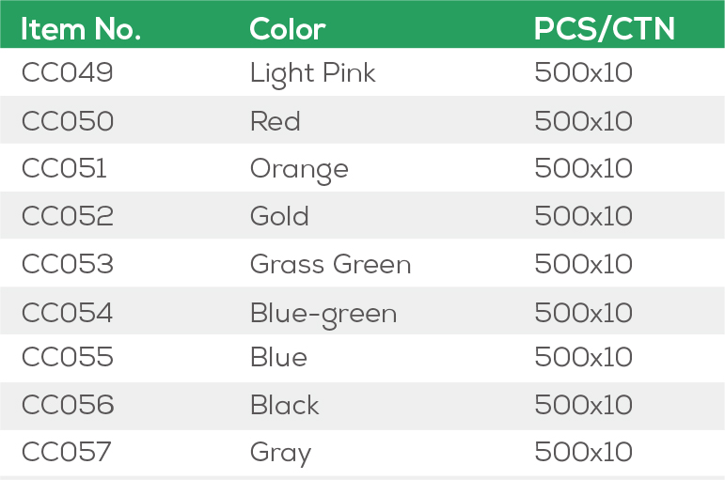Click the 500x10 quantity for CC057
Viewport: 725px width, 480px height.
pos(583,453)
